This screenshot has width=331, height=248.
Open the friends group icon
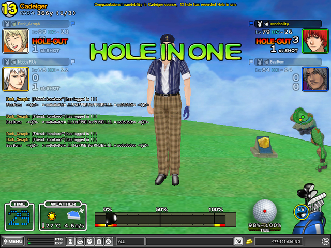(89, 241)
